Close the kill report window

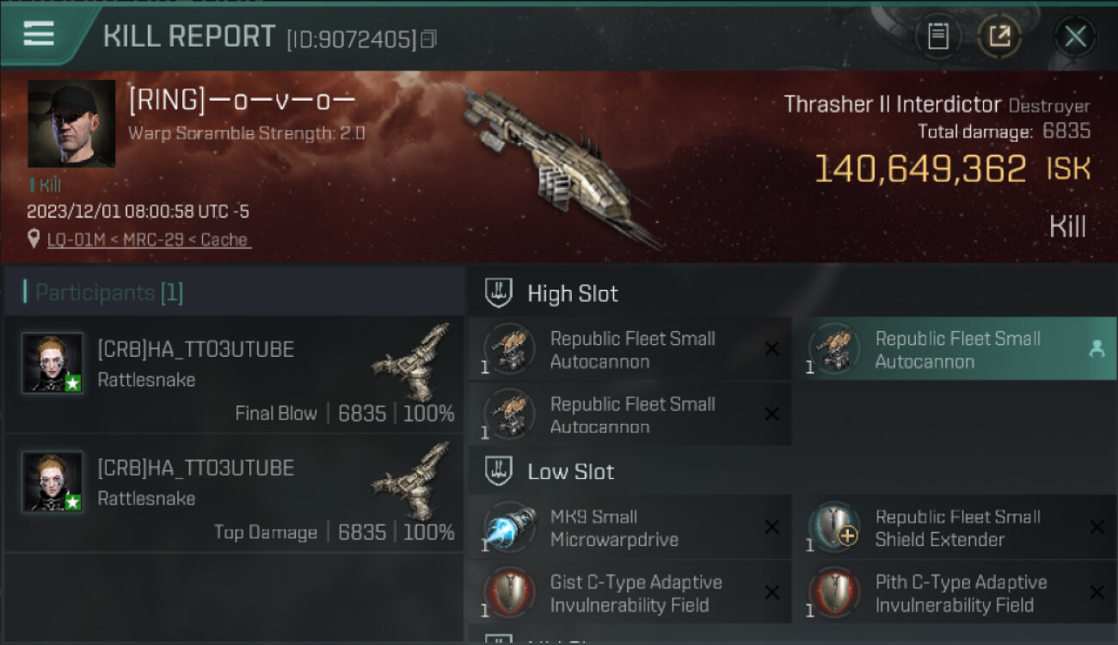tap(1075, 36)
